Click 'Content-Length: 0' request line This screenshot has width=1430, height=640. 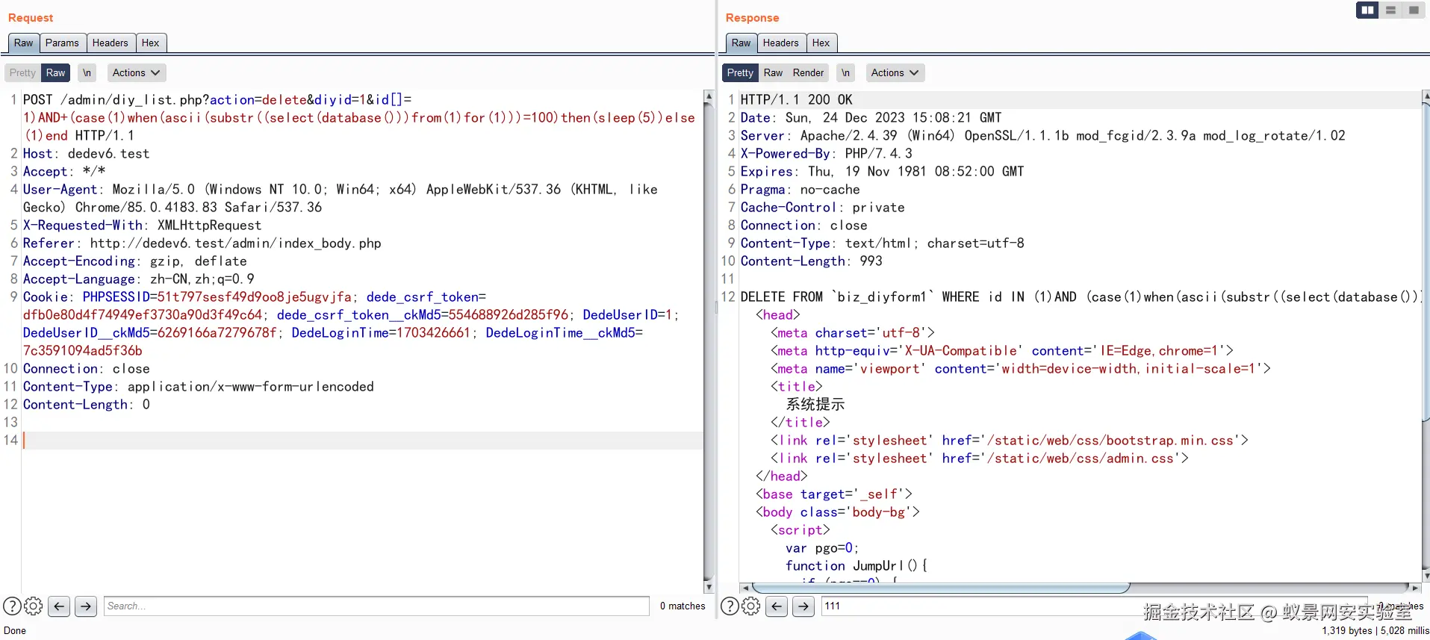pos(87,404)
